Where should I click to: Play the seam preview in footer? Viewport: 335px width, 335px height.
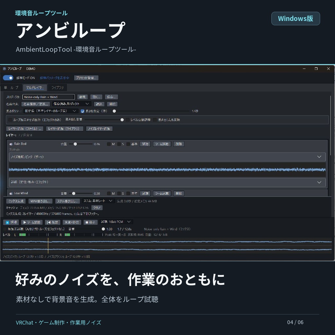[32, 222]
